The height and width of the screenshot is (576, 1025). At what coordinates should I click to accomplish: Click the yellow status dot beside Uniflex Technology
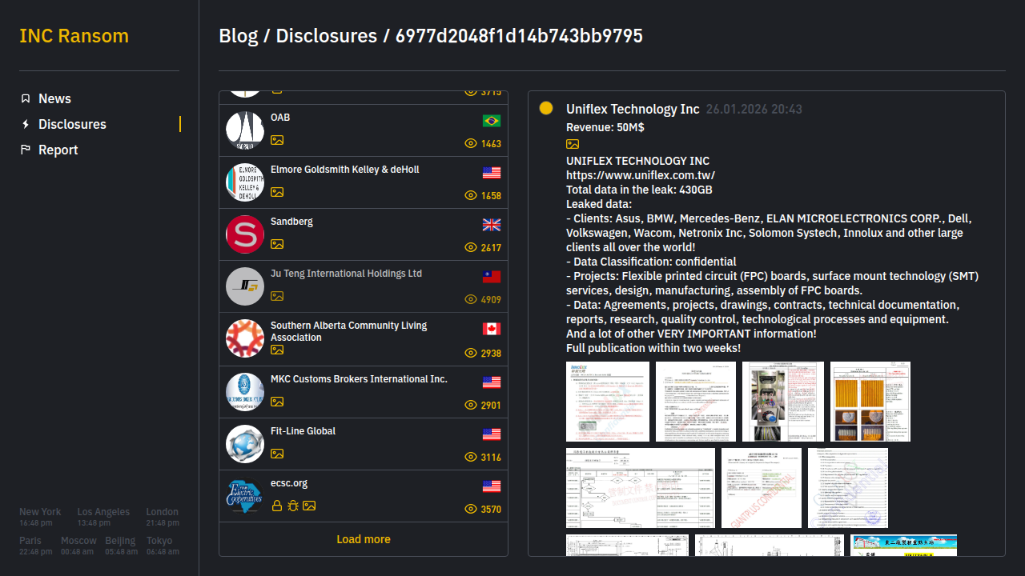[x=546, y=108]
